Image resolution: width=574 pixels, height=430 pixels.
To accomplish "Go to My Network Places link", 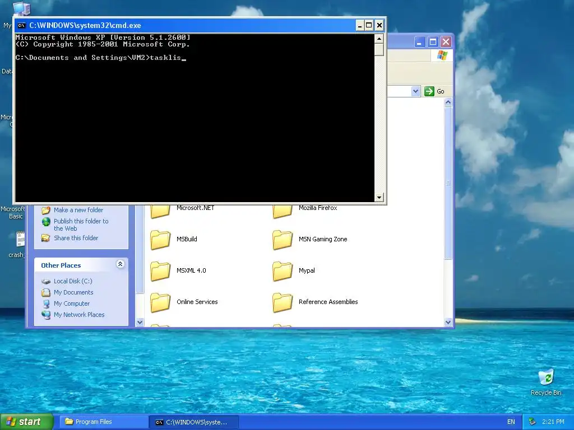I will [79, 315].
